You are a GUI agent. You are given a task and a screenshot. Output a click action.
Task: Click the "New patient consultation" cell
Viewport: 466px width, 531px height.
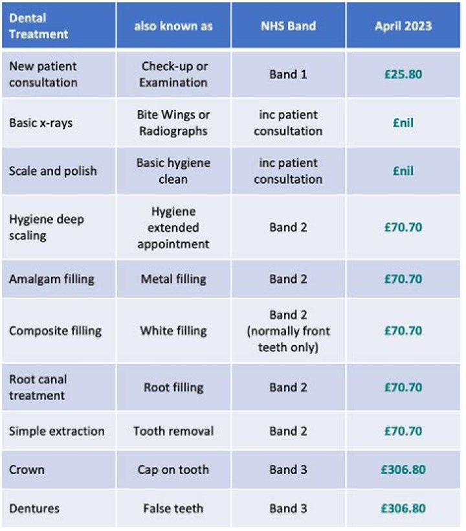(x=43, y=74)
